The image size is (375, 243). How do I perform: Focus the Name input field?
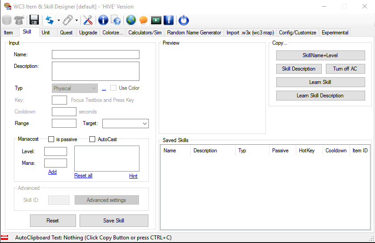pyautogui.click(x=95, y=54)
